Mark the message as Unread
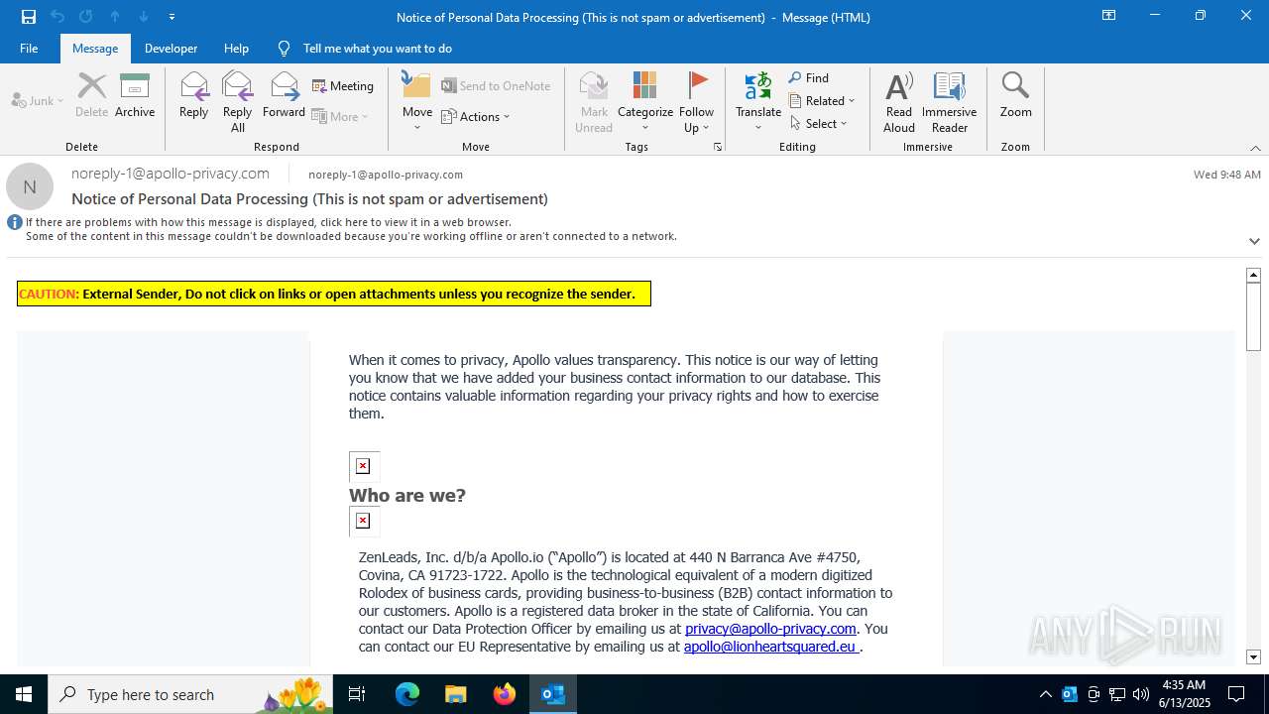1269x714 pixels. pos(594,101)
